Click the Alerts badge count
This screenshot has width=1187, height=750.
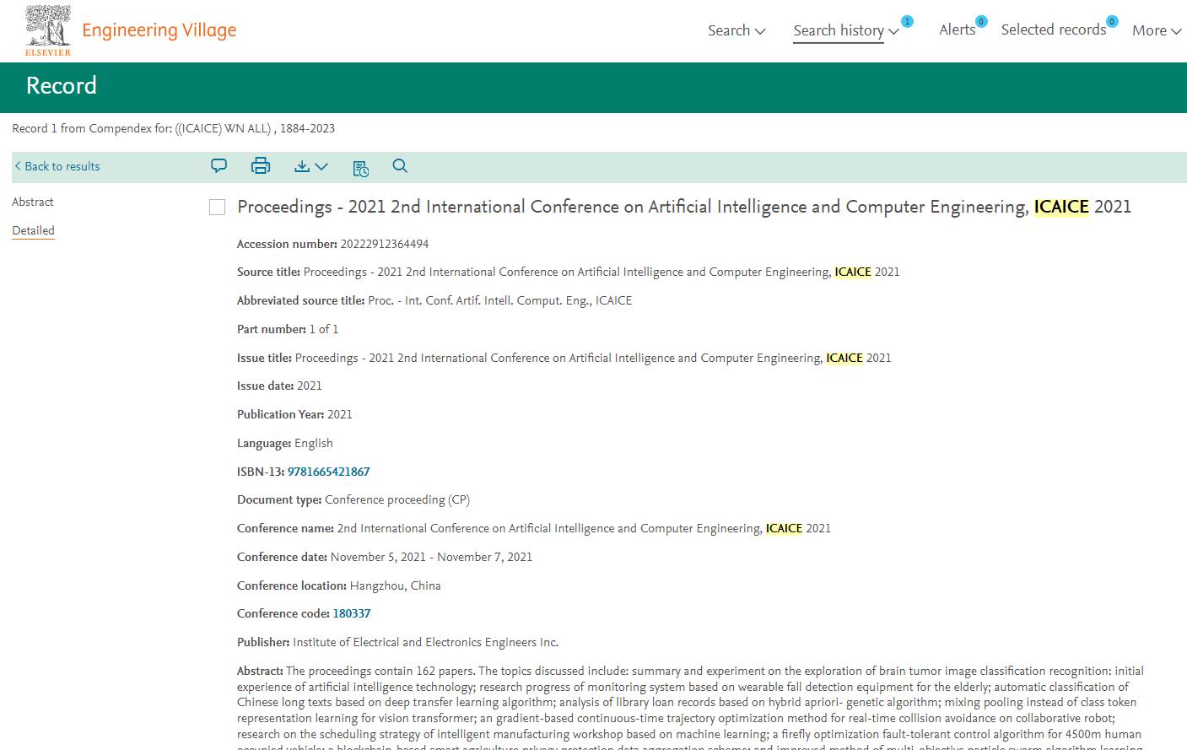[981, 21]
